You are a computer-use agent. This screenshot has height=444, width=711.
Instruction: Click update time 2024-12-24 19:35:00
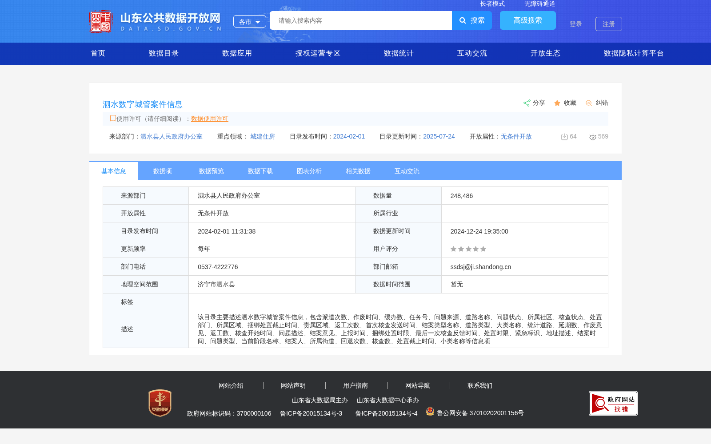[479, 231]
